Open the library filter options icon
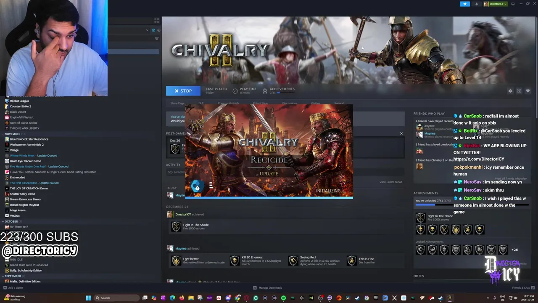This screenshot has height=303, width=538. (157, 38)
